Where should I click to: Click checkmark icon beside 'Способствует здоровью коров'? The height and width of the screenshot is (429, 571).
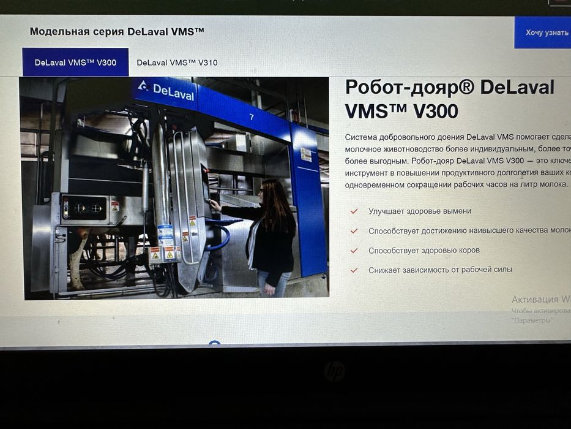(x=354, y=251)
